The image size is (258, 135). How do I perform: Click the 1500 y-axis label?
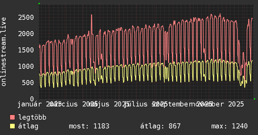click(26, 50)
